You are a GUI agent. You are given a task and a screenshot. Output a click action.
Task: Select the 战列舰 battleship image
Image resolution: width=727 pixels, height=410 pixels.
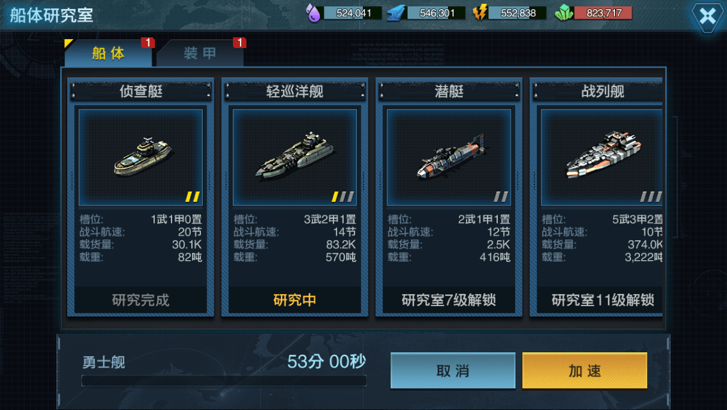click(x=602, y=158)
